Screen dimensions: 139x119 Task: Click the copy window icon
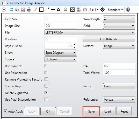pyautogui.click(x=17, y=10)
